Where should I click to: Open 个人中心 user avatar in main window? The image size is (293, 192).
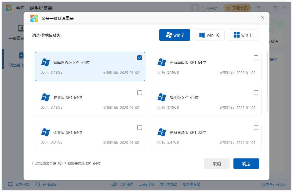[x=195, y=8]
